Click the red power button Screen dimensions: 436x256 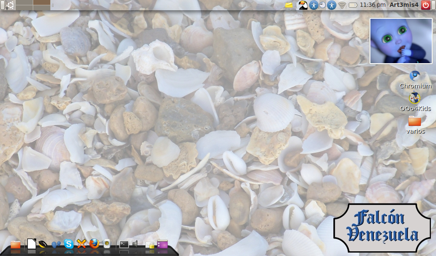pos(426,5)
